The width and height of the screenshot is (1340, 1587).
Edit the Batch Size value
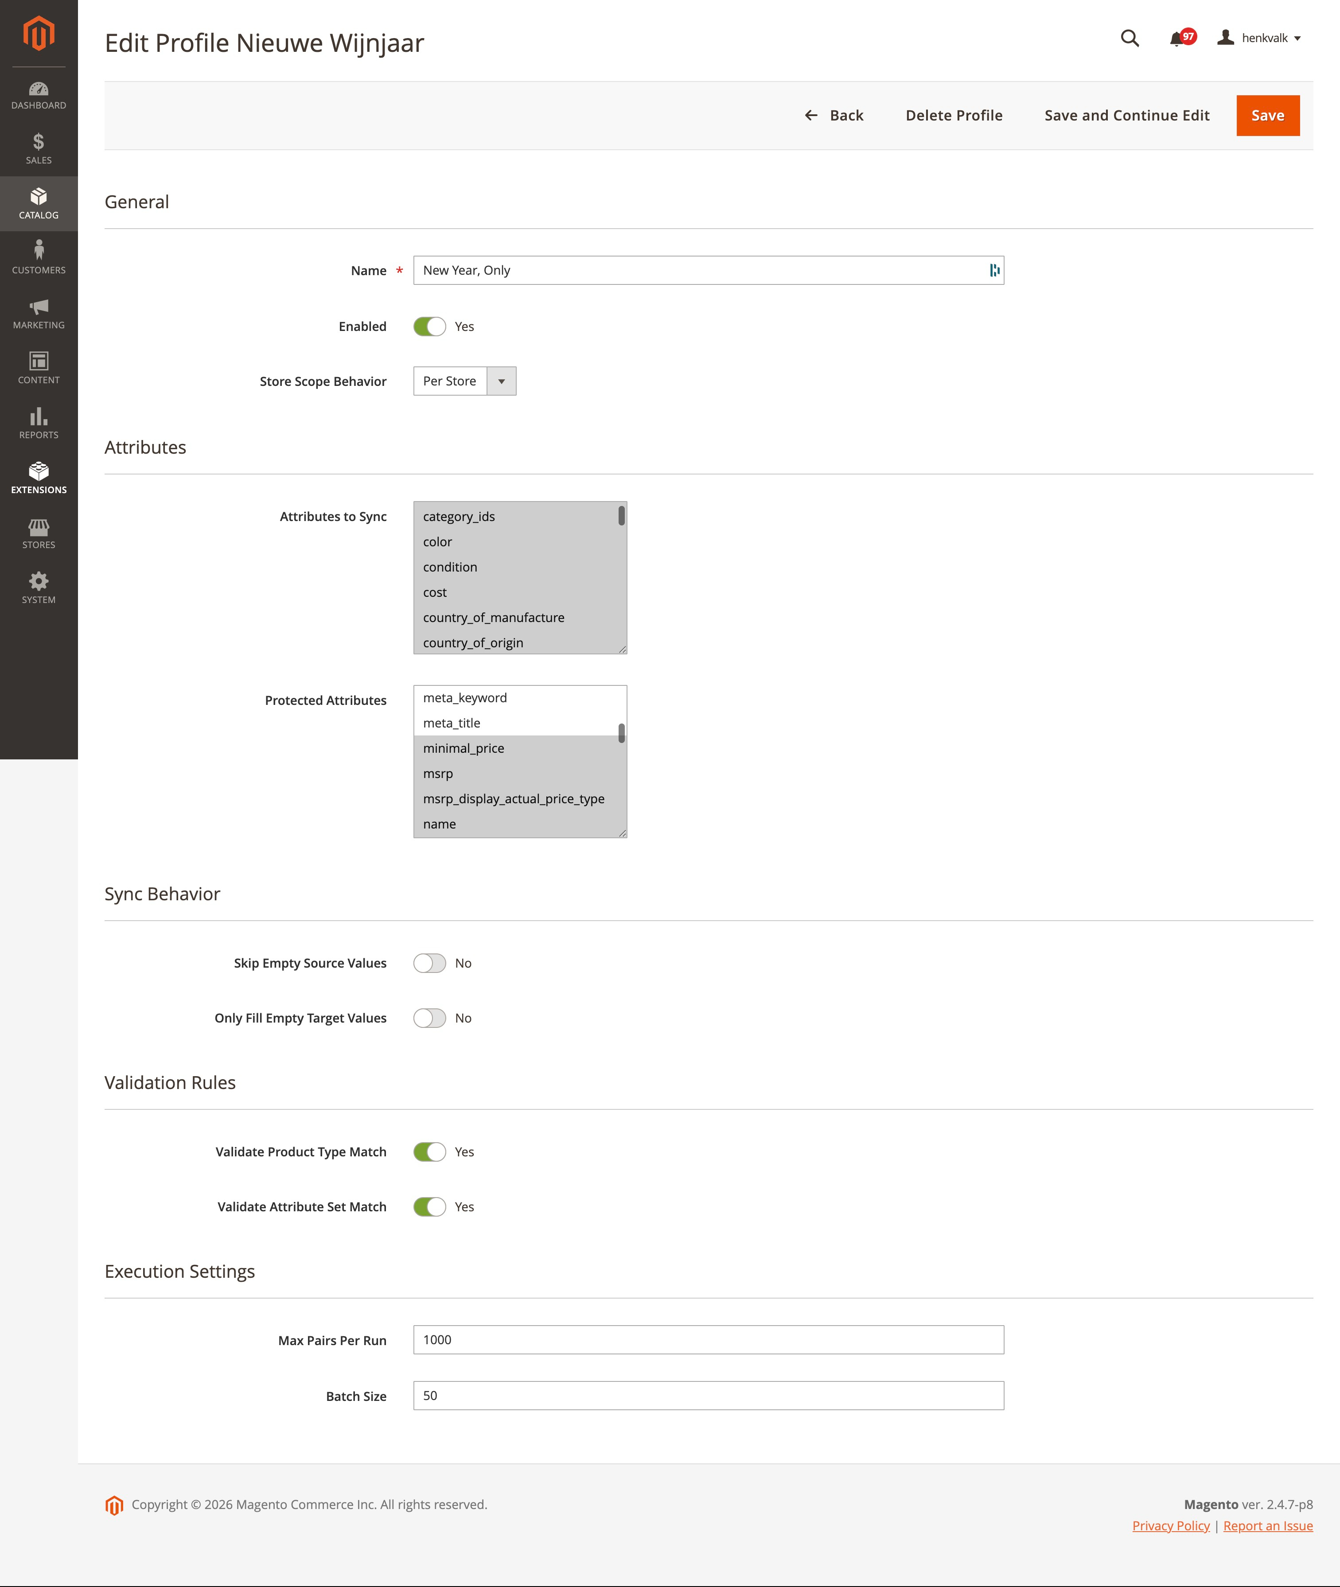pos(708,1396)
